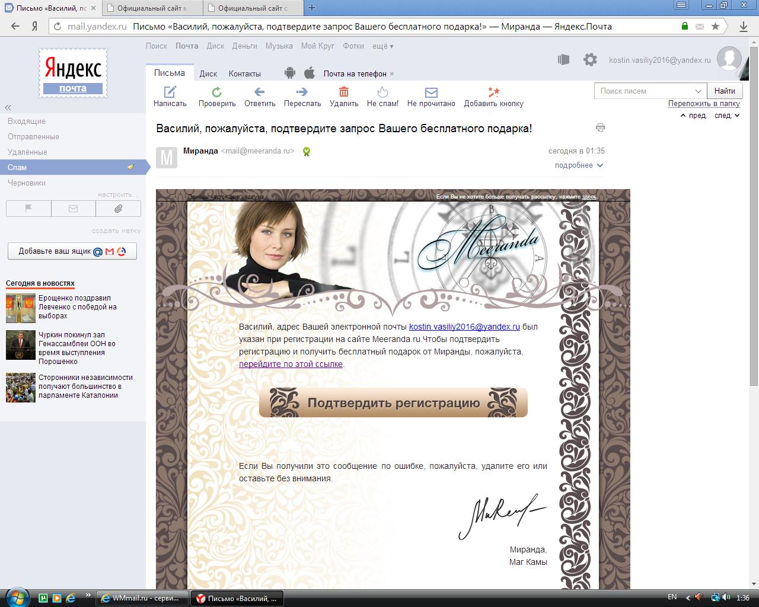Click Добавить кнопку toolbar icon
The image size is (759, 607).
tap(494, 91)
